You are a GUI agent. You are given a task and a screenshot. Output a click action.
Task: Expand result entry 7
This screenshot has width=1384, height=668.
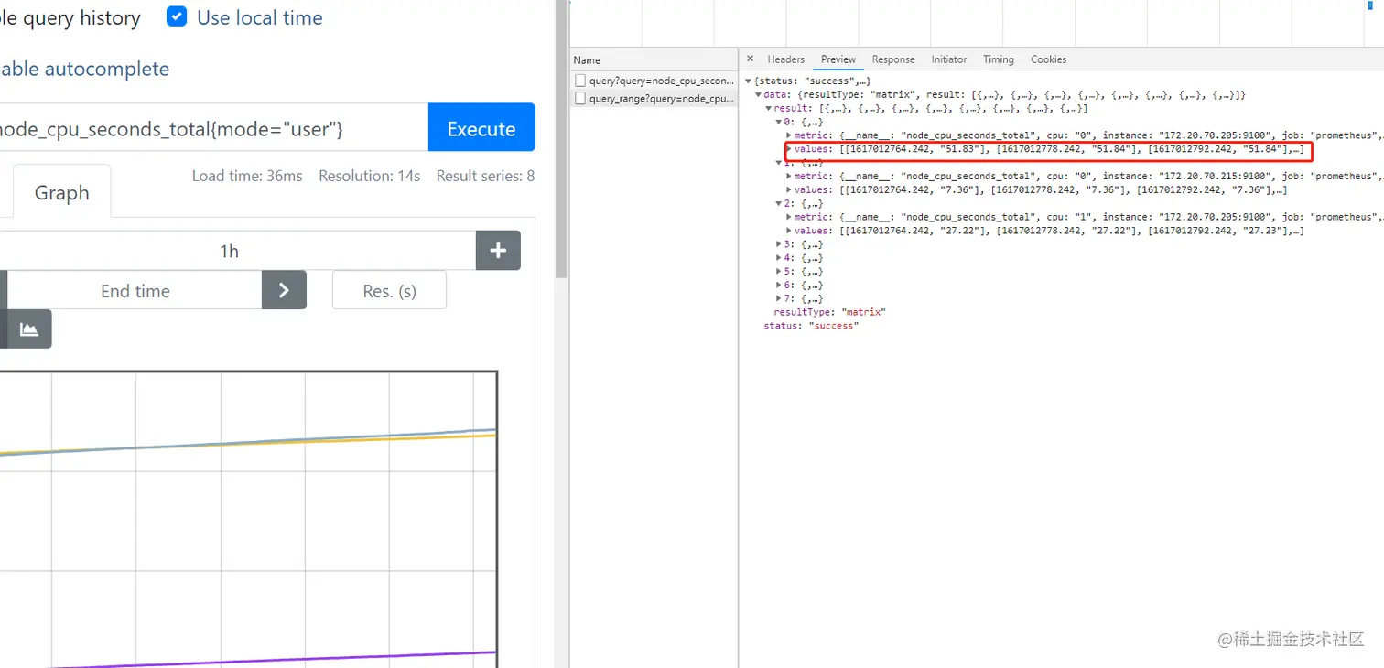point(779,298)
